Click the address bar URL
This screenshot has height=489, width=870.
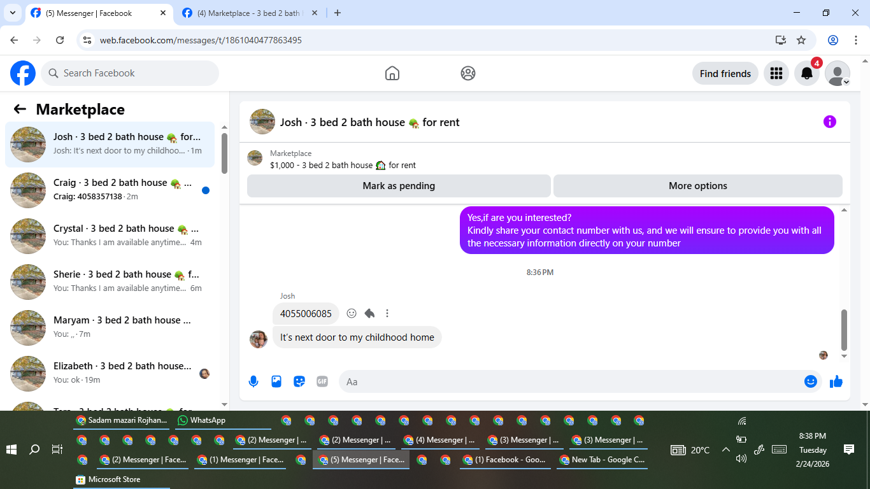pyautogui.click(x=201, y=40)
